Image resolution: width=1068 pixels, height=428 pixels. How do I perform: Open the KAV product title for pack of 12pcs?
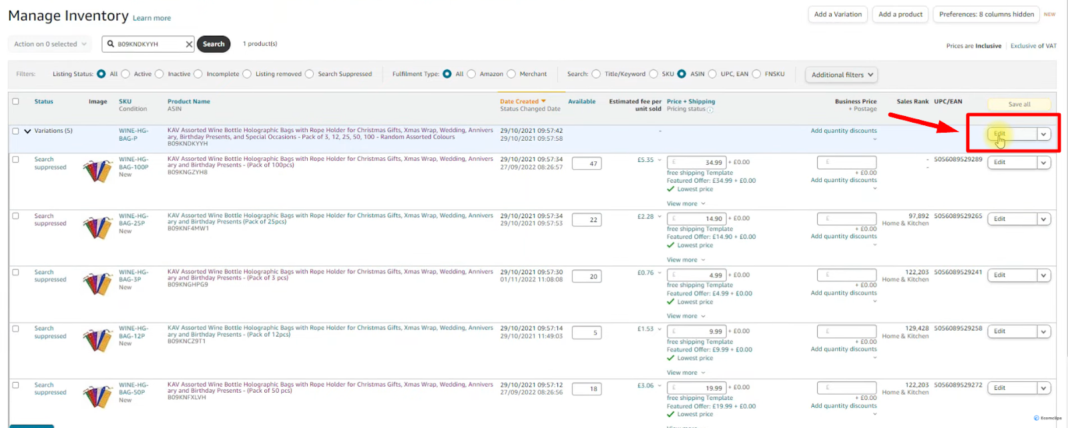coord(330,331)
